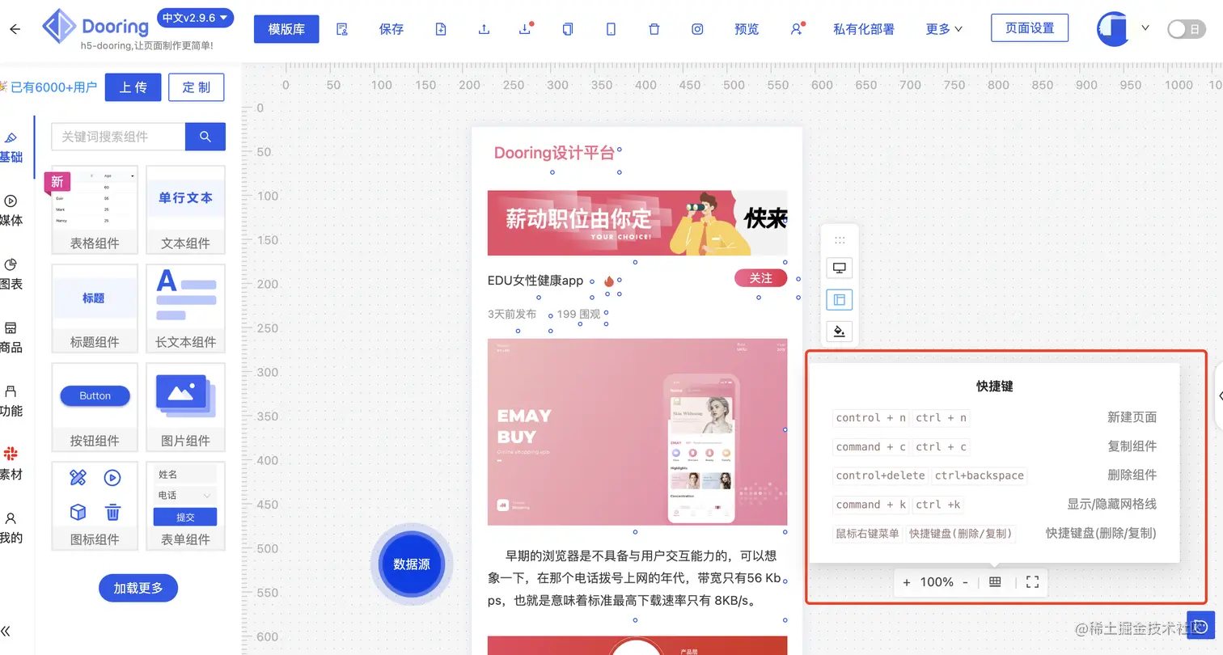Zoom in with the plus icon
Image resolution: width=1223 pixels, height=655 pixels.
[x=907, y=582]
